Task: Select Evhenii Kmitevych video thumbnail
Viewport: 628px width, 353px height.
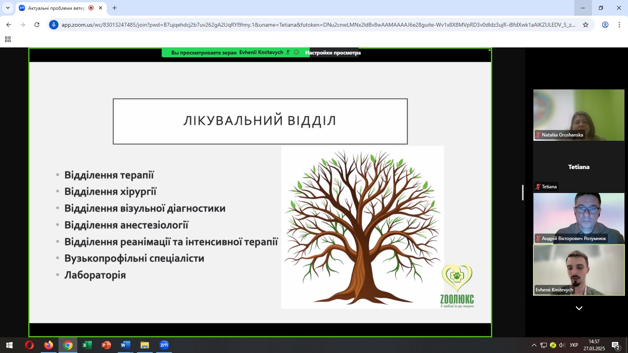Action: coord(579,270)
